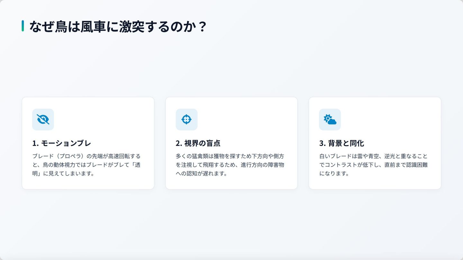Image resolution: width=463 pixels, height=260 pixels.
Task: Click heading 2. 視界の盲点
Action: 198,143
